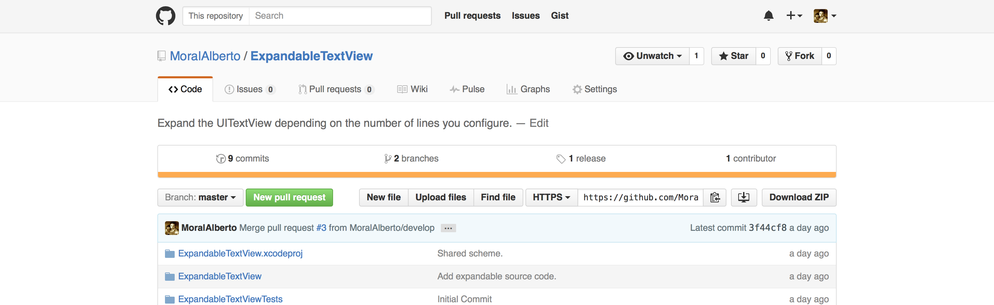Click Download ZIP
Screen dimensions: 994x305
(x=799, y=198)
